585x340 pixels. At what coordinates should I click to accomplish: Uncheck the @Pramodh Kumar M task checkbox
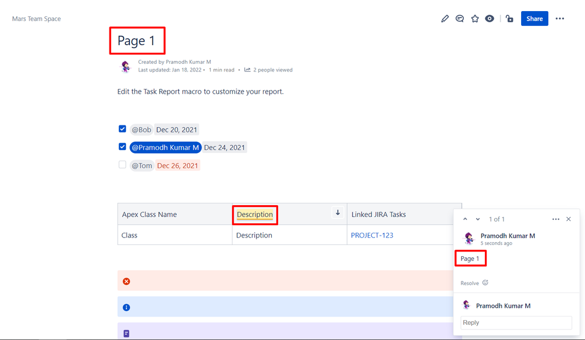pyautogui.click(x=122, y=147)
